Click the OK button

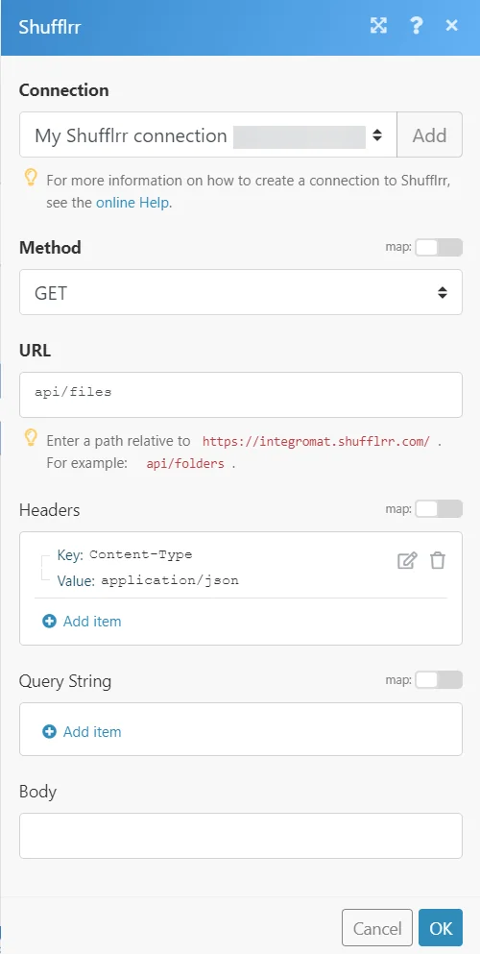pyautogui.click(x=441, y=928)
